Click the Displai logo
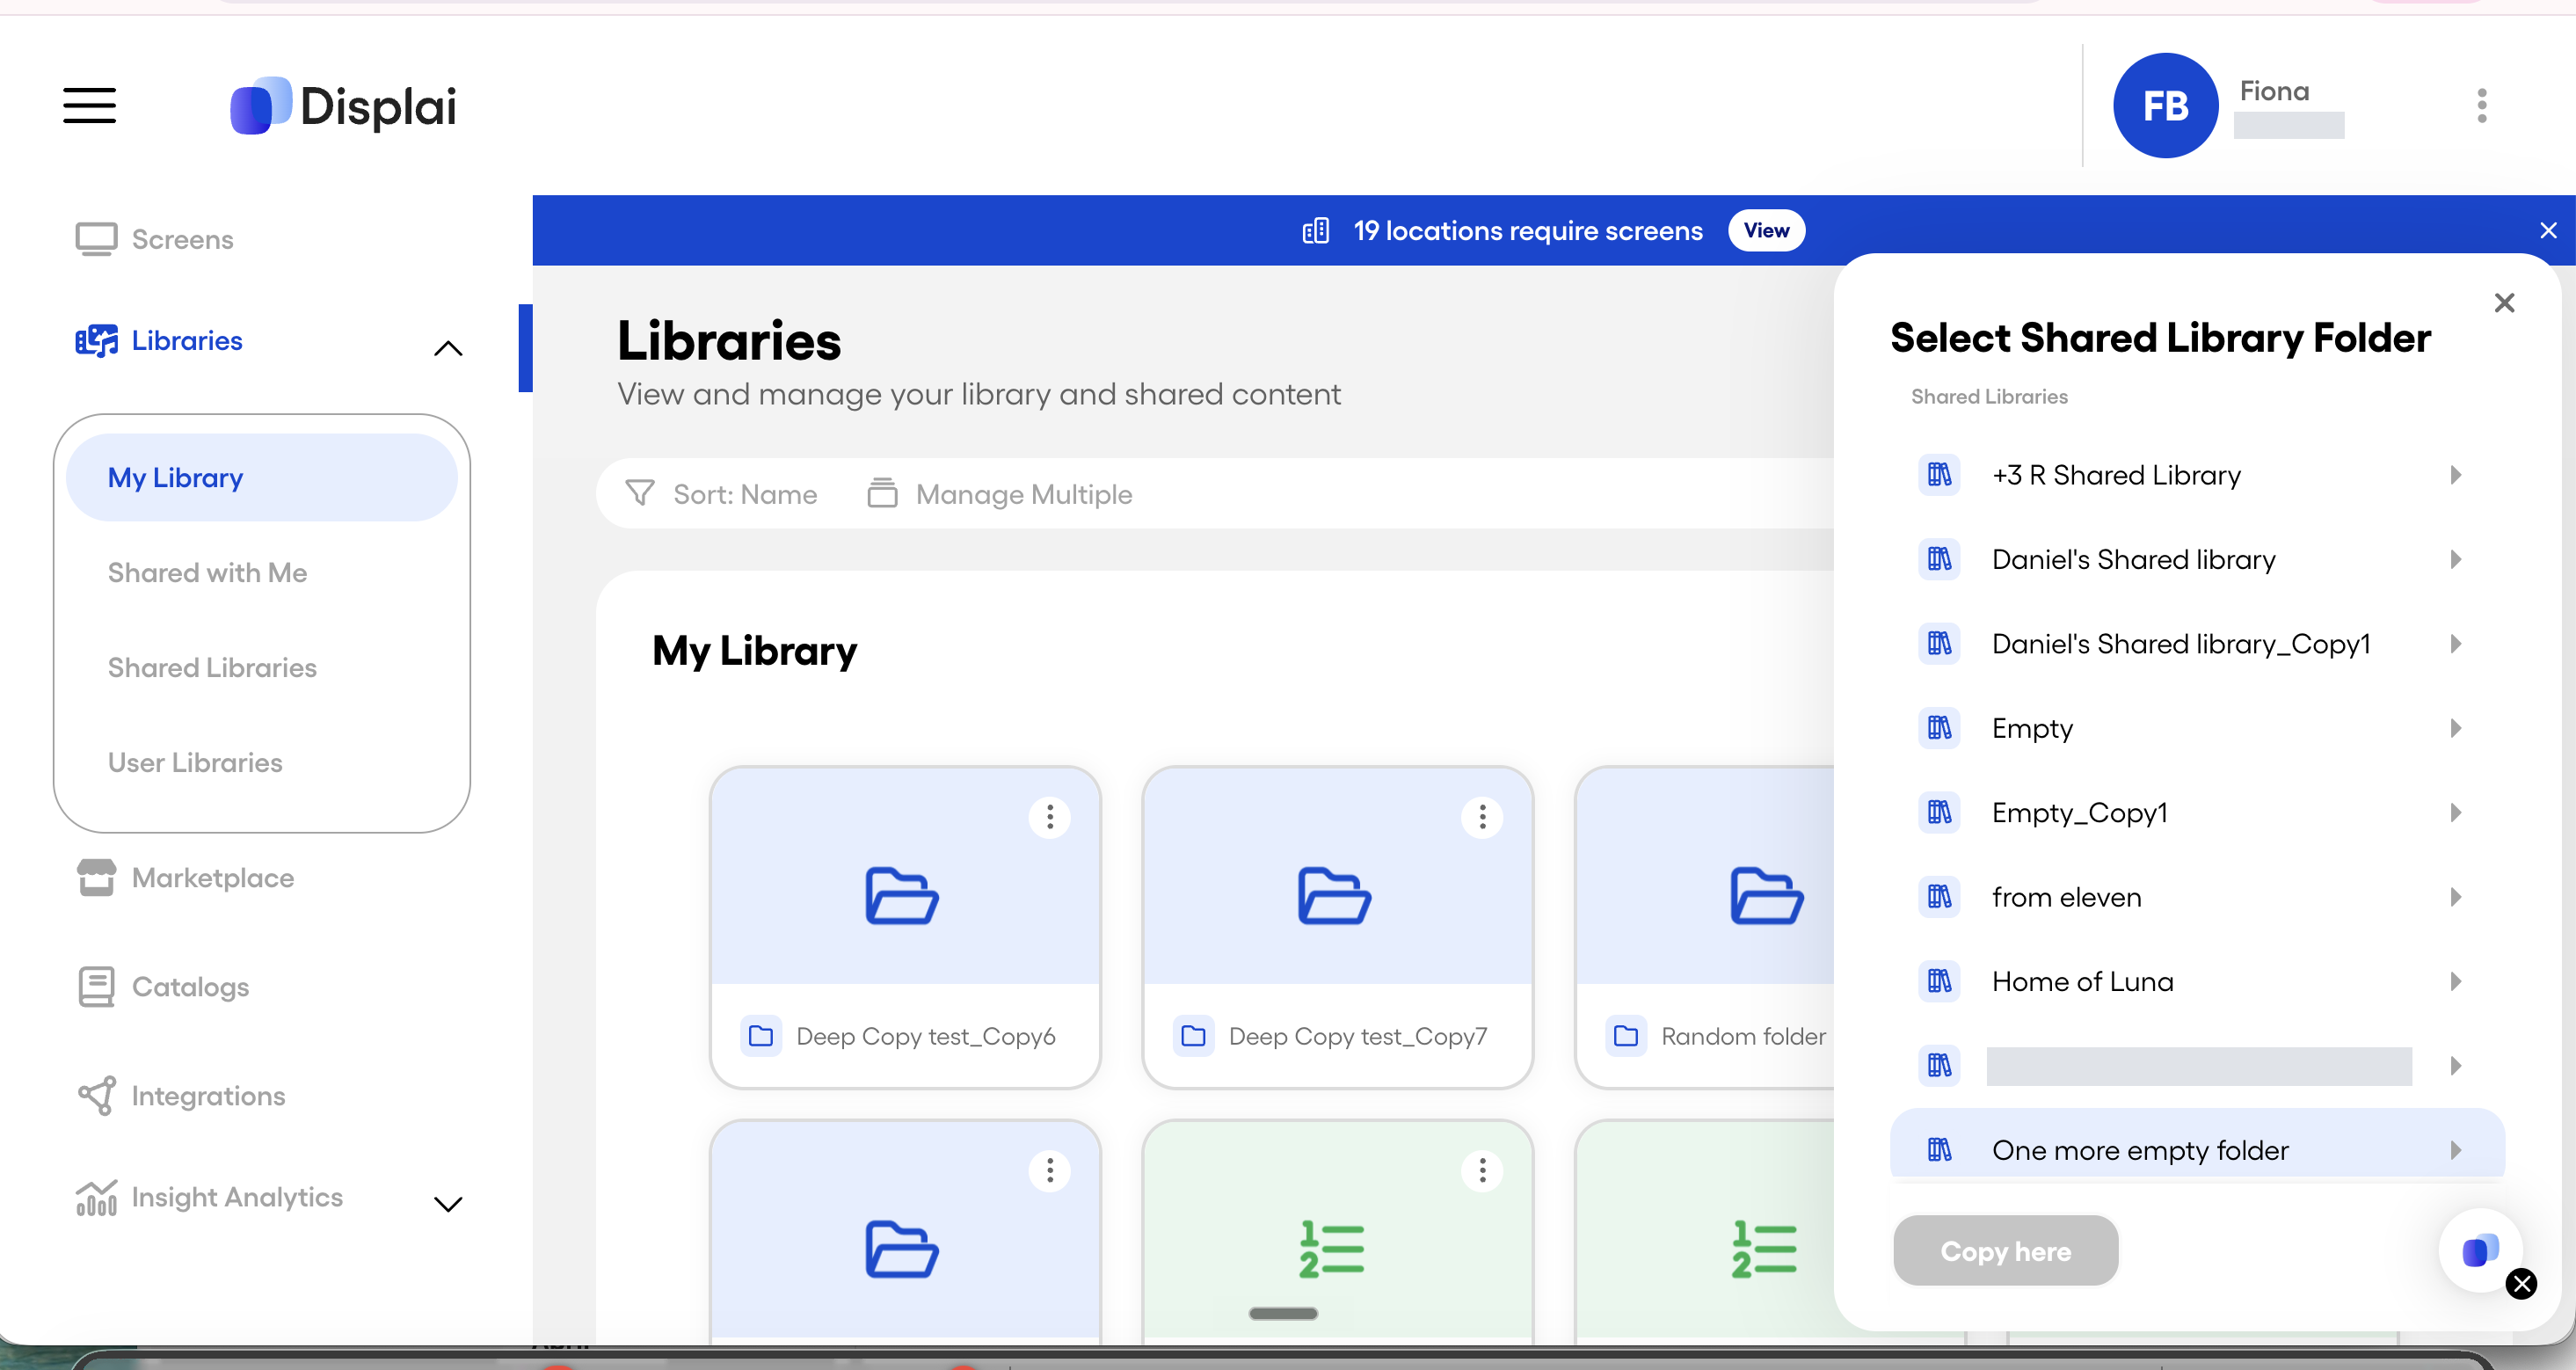Screen dimensions: 2576x1370 (343, 105)
